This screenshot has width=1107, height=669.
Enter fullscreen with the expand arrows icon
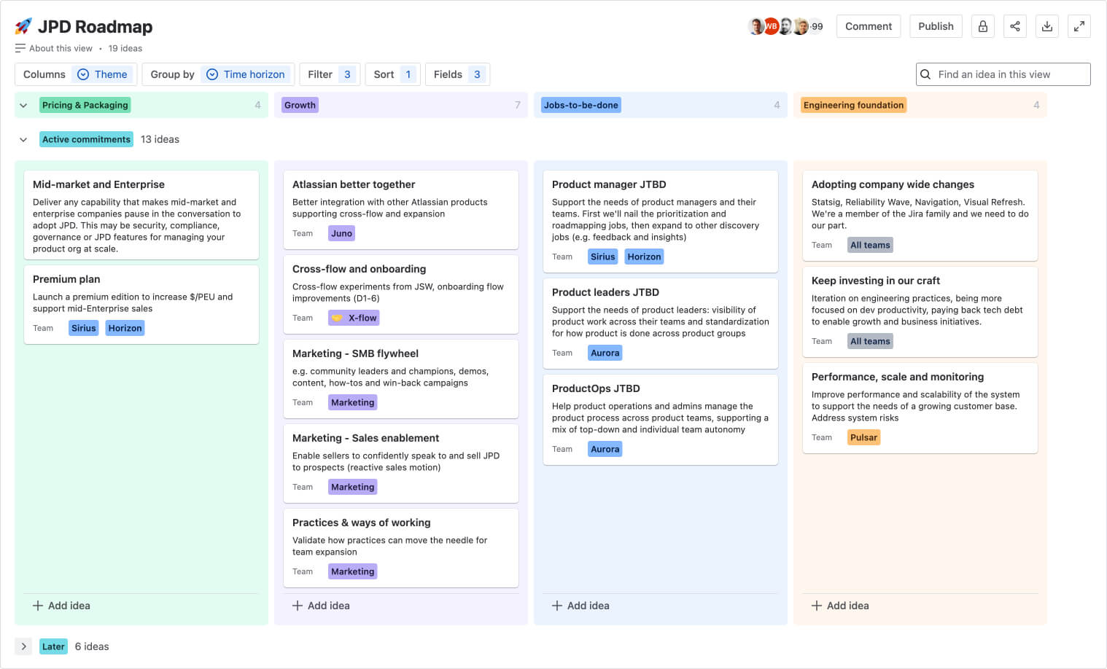[1079, 26]
